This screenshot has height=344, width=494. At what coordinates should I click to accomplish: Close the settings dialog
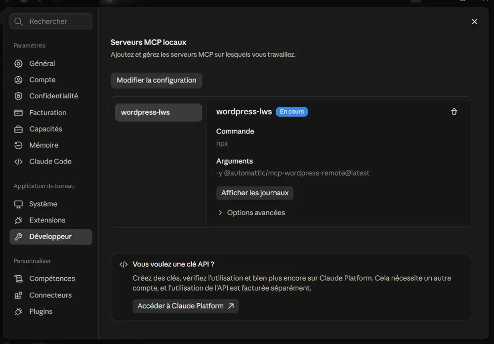coord(474,21)
